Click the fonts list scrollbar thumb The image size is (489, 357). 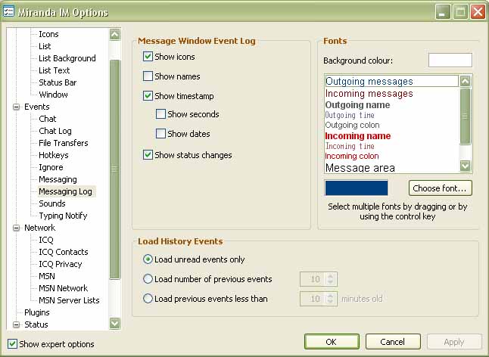click(465, 116)
